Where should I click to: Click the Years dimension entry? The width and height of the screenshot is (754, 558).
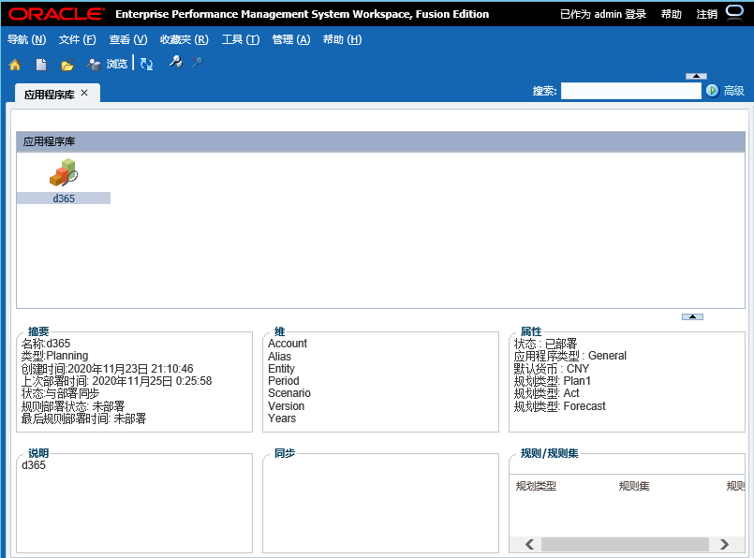(x=282, y=418)
